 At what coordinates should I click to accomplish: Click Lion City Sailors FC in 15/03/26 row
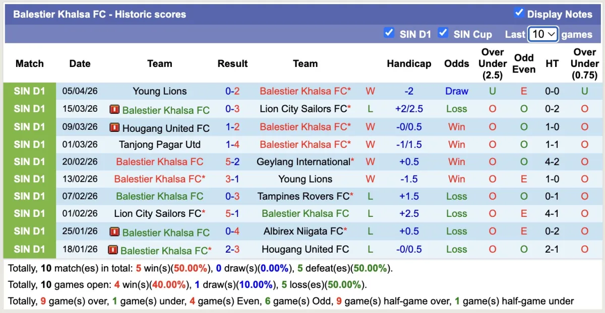pyautogui.click(x=304, y=109)
